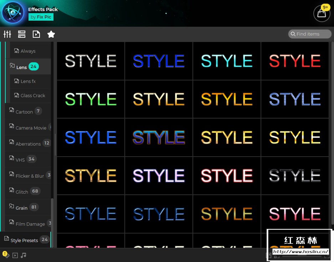
Task: Open the shopping bag cart icon
Action: coord(322,14)
